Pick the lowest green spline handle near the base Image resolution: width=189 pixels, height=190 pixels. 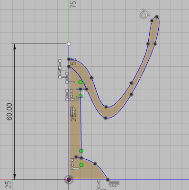(x=81, y=165)
